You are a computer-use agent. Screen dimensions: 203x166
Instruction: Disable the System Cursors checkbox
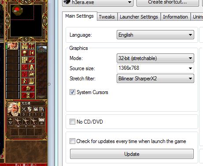point(72,92)
